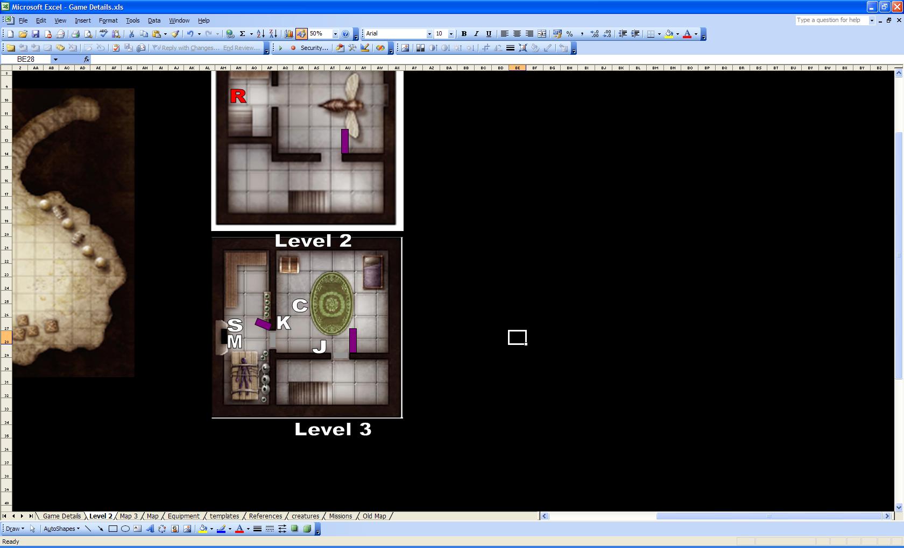Open Print Preview from the toolbar
The height and width of the screenshot is (548, 904).
tap(88, 34)
